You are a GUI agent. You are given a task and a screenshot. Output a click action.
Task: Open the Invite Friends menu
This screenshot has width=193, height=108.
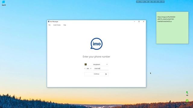point(57,25)
